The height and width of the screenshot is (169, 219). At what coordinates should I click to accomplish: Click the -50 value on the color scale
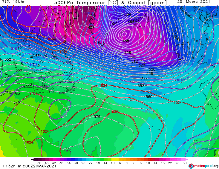pyautogui.click(x=38, y=163)
